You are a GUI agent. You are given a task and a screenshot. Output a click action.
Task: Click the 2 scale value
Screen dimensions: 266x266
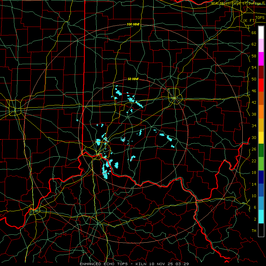[x=255, y=219]
